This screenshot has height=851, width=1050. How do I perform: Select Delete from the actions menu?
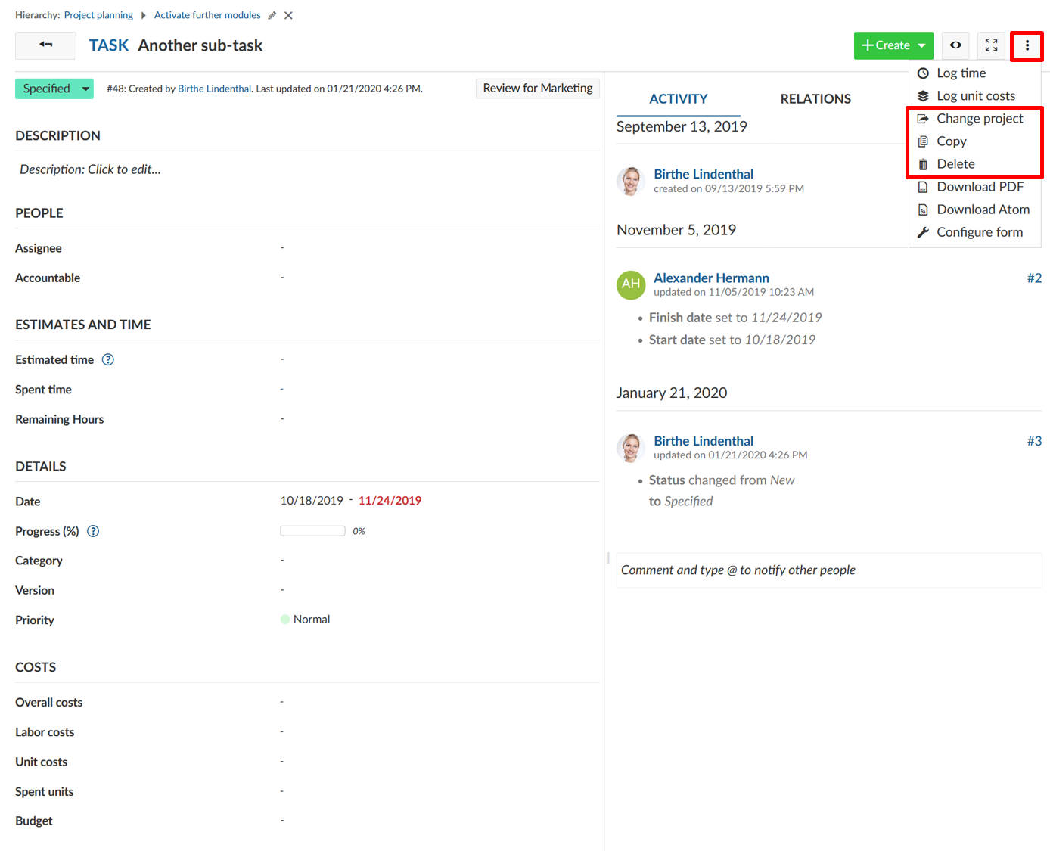coord(955,163)
